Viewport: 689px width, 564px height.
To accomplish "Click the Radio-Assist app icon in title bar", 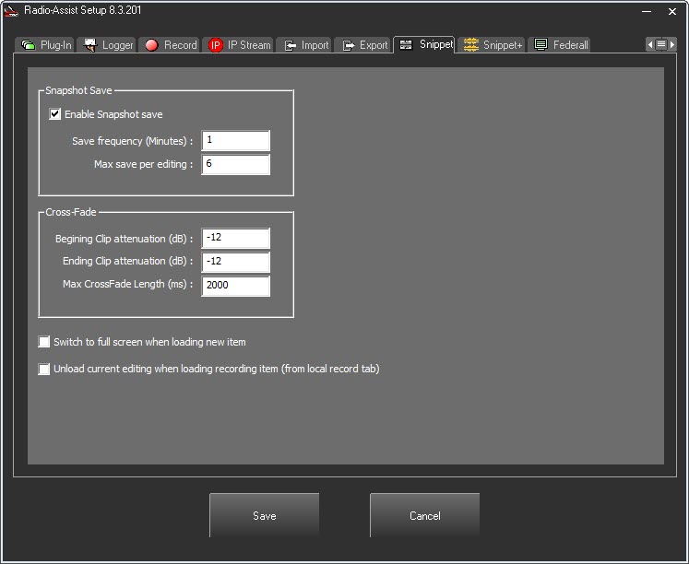I will pyautogui.click(x=11, y=11).
